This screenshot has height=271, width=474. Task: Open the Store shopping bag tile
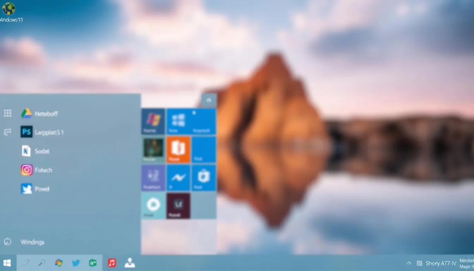click(x=203, y=177)
